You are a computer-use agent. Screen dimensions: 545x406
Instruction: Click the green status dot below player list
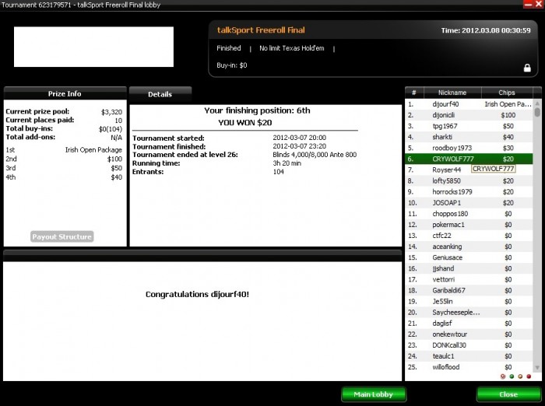512,376
